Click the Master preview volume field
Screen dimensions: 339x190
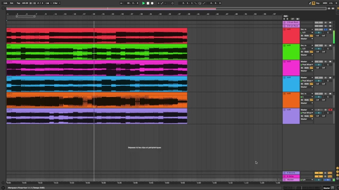click(x=328, y=180)
